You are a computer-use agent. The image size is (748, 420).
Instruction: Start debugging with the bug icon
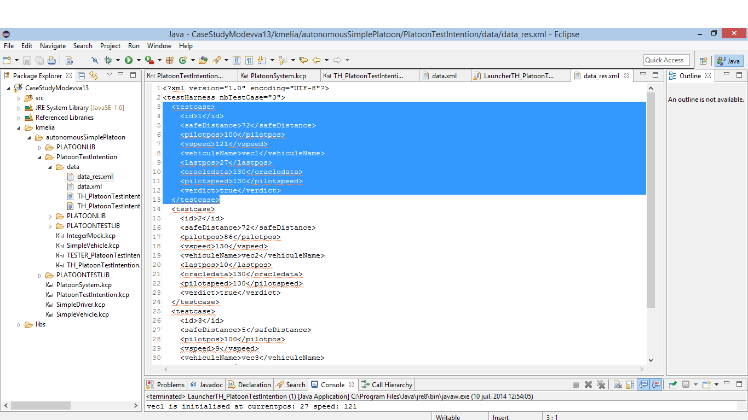pos(108,60)
